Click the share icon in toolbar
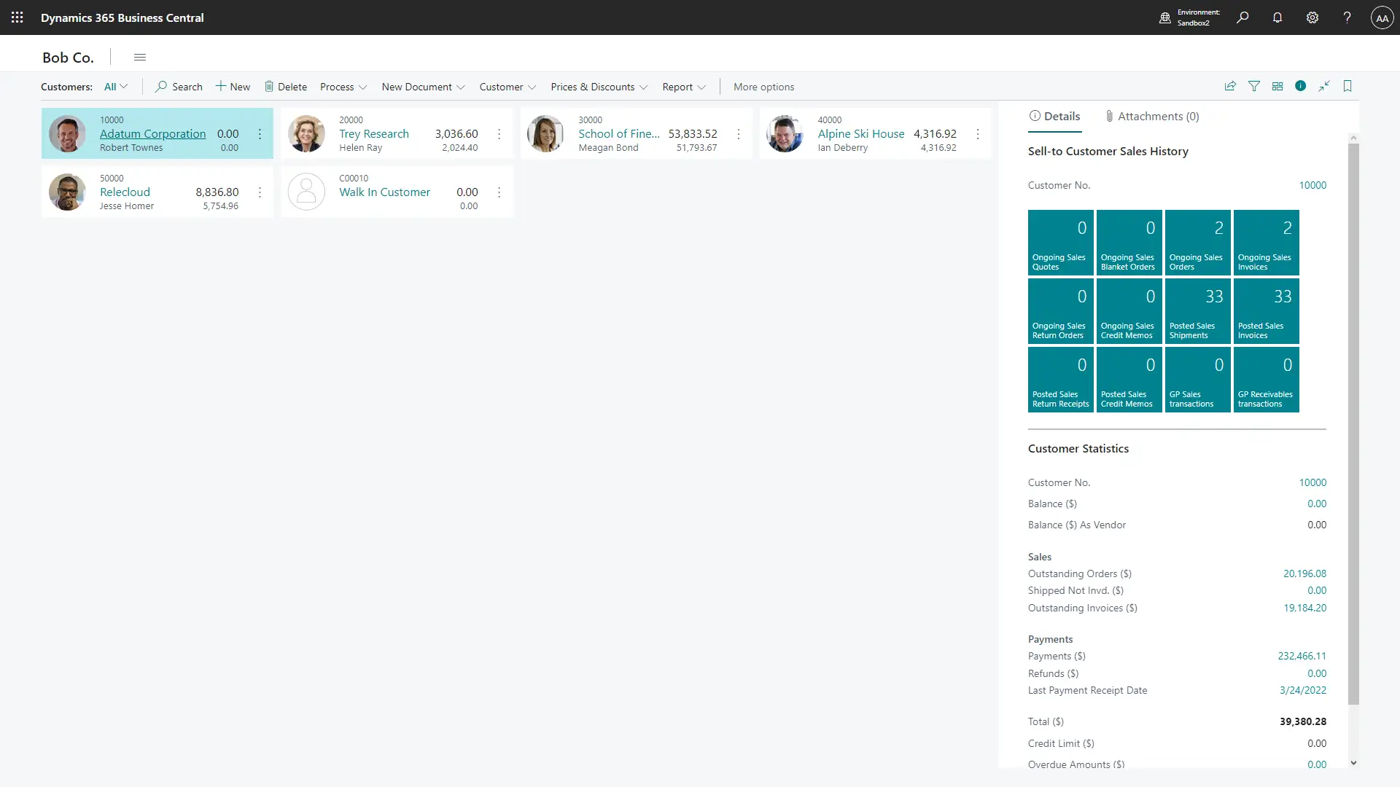This screenshot has width=1400, height=787. click(x=1230, y=86)
